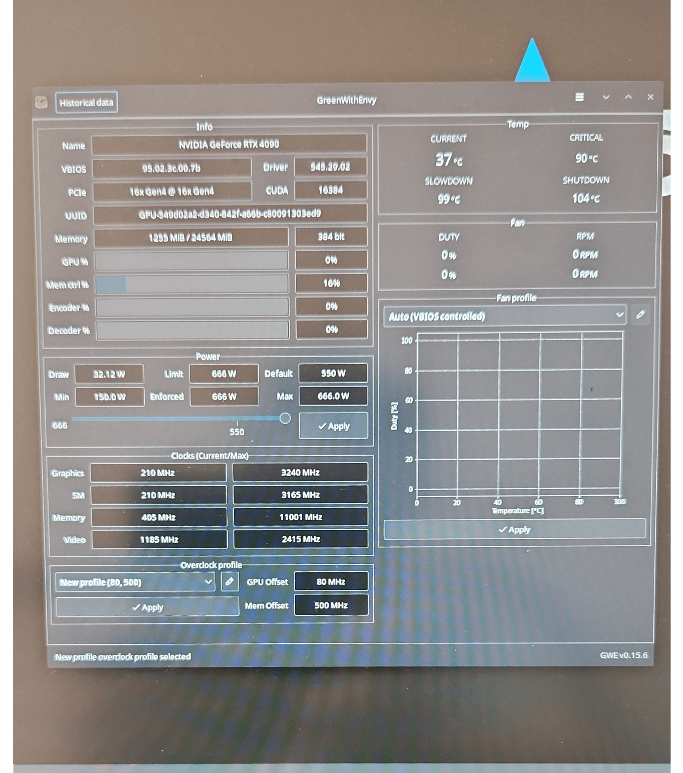
Task: Click the Memory current clock "405 MHz"
Action: pos(159,517)
